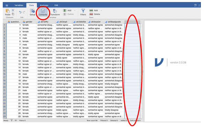This screenshot has height=128, width=204.
Task: Click the panel divider grip handle
Action: pyautogui.click(x=143, y=71)
